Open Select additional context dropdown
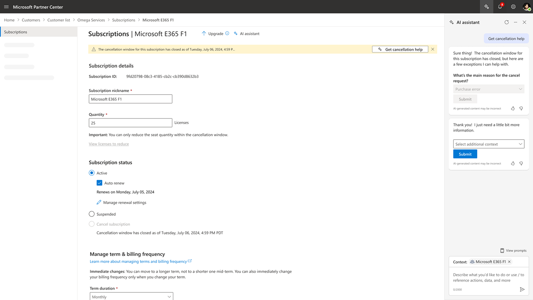Screen dimensions: 533x300 tap(489, 144)
